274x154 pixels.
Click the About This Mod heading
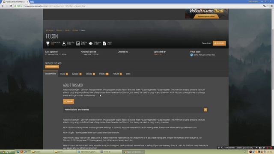[x=73, y=85]
